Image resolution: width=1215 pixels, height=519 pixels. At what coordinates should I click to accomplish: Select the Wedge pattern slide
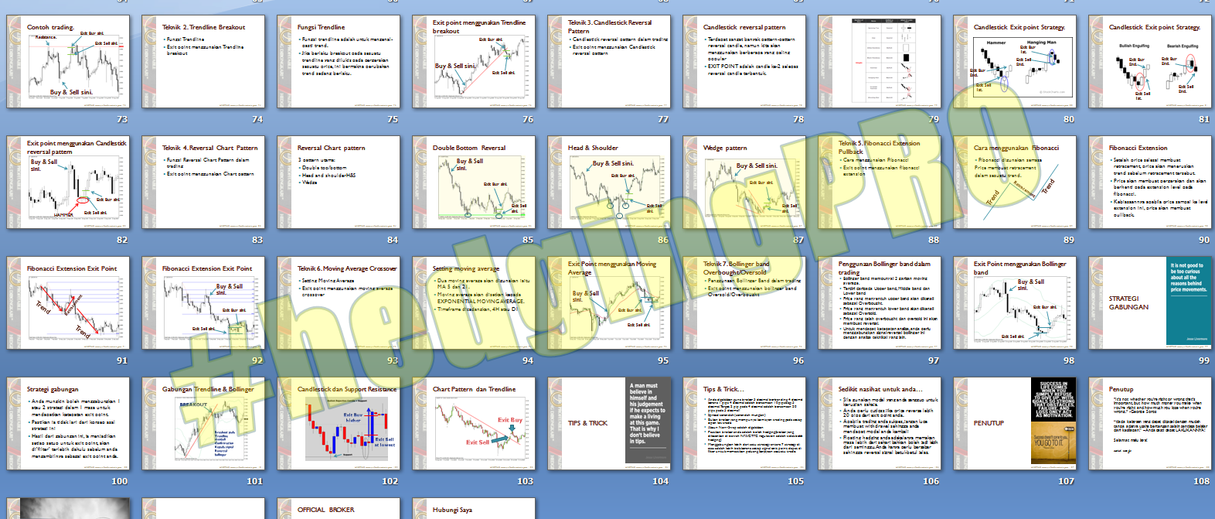click(x=744, y=183)
